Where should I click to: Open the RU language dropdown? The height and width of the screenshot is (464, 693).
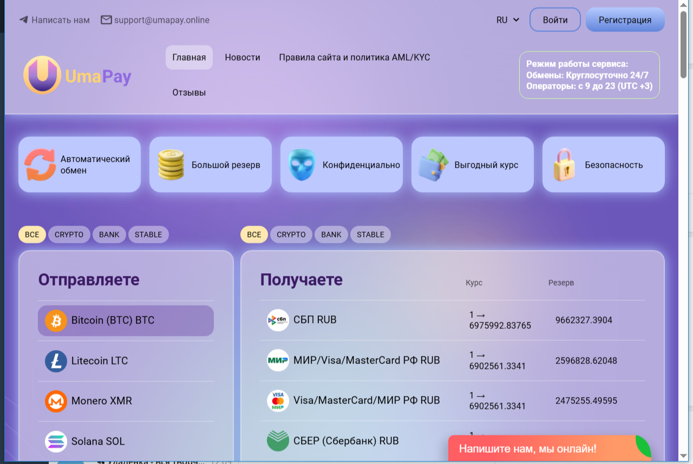point(508,20)
